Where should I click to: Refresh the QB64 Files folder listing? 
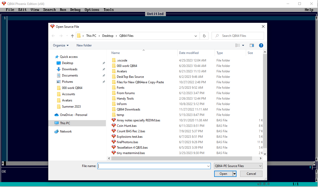pyautogui.click(x=204, y=36)
